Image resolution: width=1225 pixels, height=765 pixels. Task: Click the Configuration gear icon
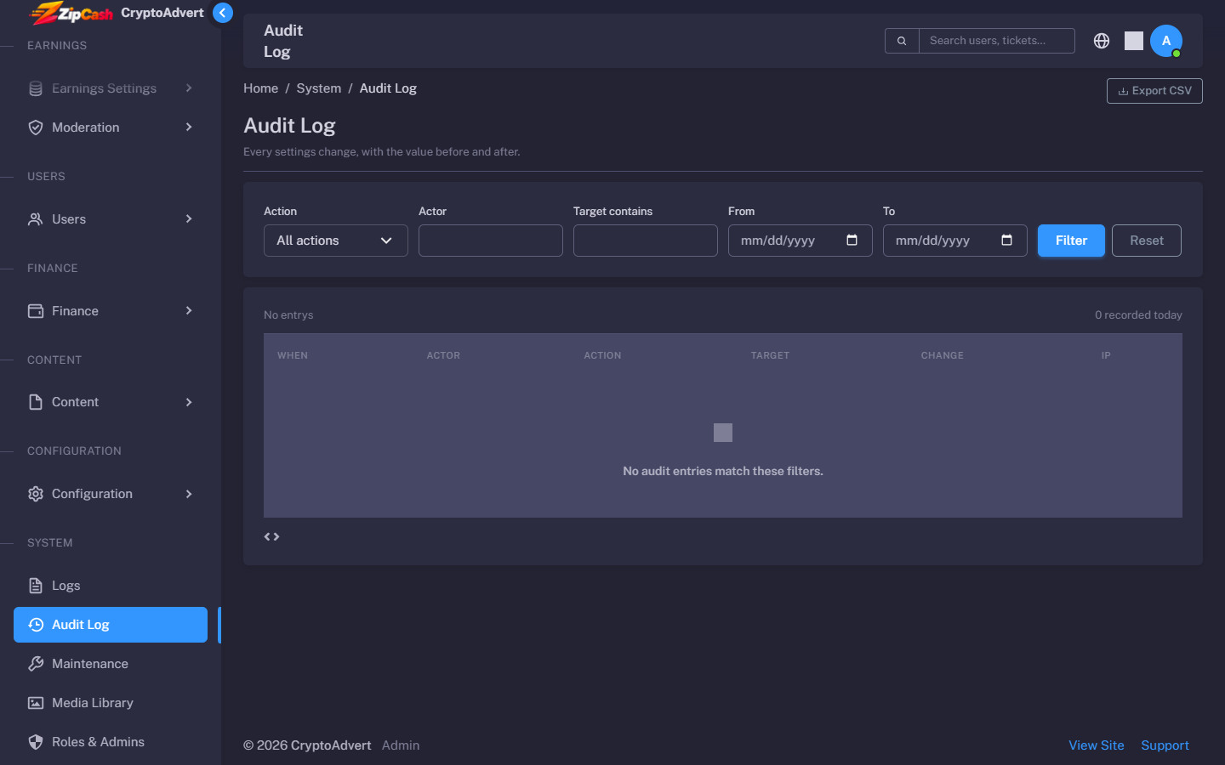point(36,494)
